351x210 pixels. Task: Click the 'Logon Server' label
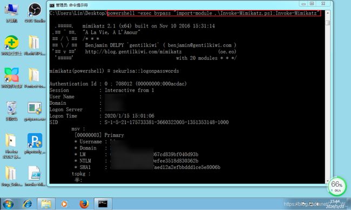pyautogui.click(x=66, y=110)
